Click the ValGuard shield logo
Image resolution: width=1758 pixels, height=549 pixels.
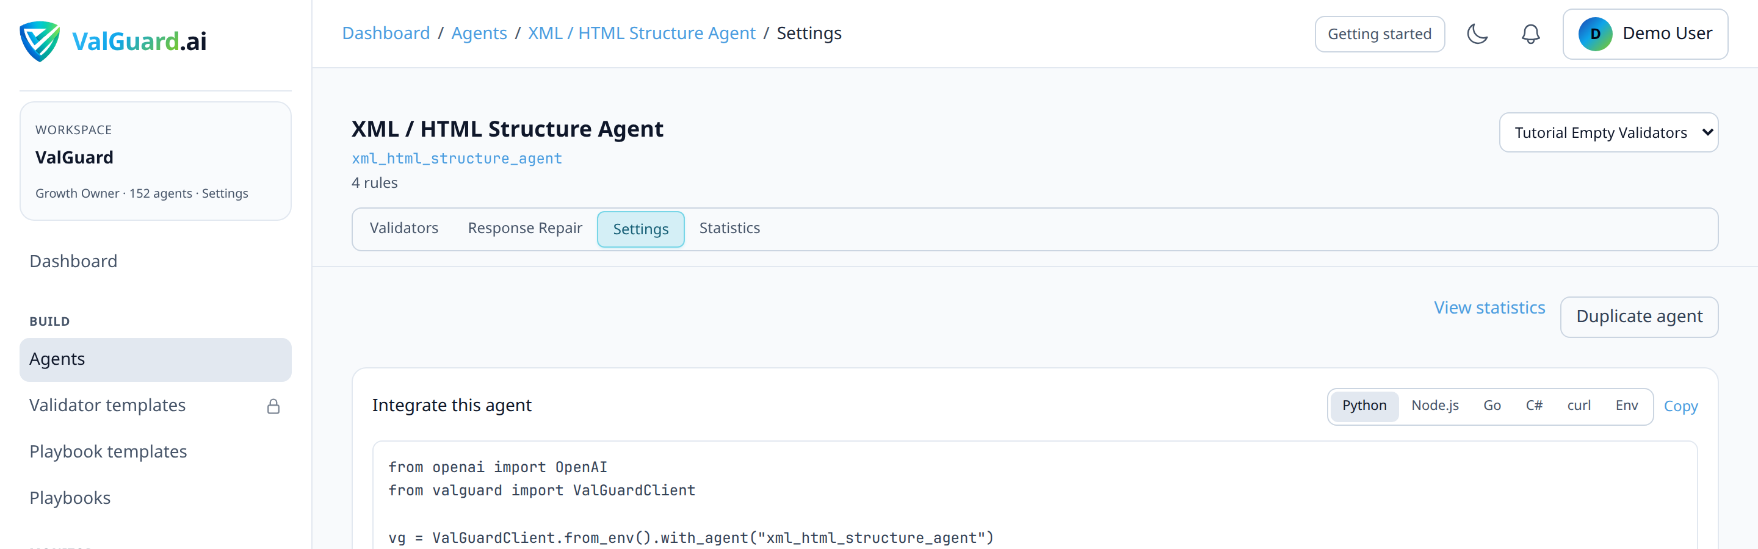40,41
